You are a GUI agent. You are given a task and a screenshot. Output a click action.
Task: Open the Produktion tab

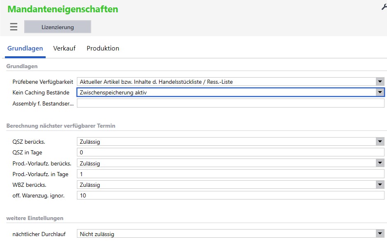point(103,48)
